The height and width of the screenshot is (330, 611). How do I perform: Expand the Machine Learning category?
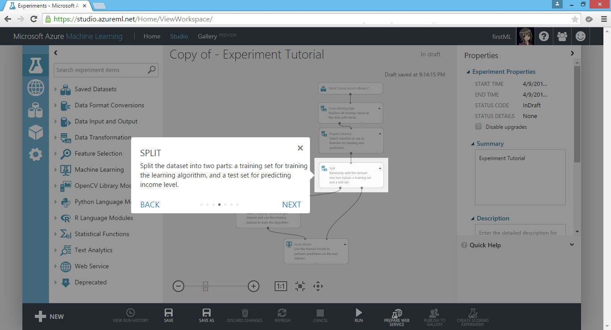pyautogui.click(x=56, y=169)
